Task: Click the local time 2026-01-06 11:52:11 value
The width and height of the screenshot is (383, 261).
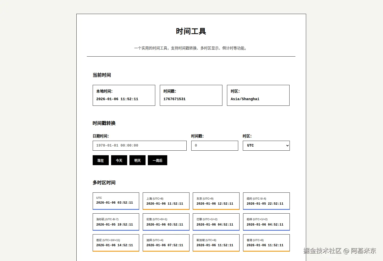Action: click(x=117, y=99)
